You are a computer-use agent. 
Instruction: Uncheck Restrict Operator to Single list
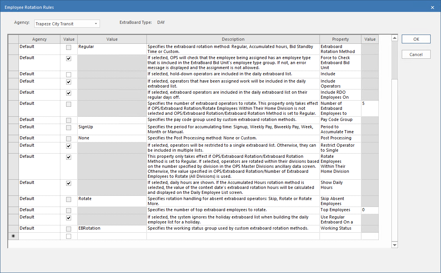(69, 146)
